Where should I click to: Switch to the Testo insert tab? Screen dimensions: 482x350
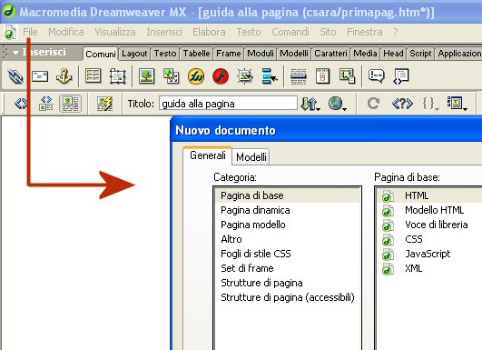(165, 54)
